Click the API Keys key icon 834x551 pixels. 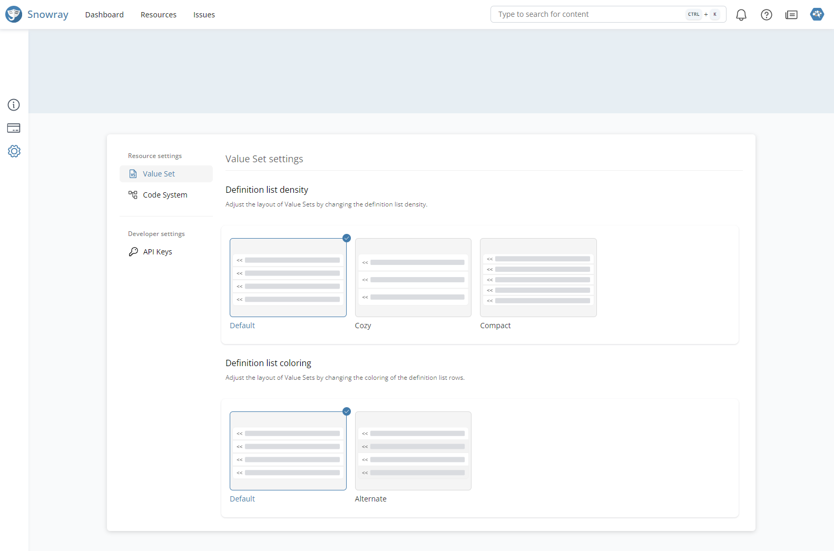pos(133,252)
